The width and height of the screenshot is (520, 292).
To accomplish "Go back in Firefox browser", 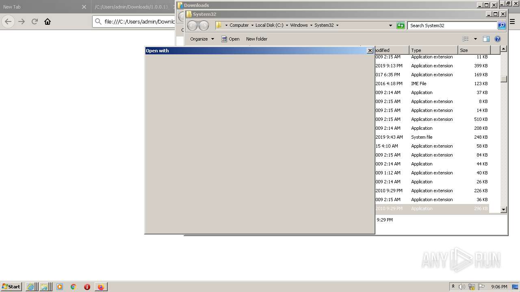I will click(8, 21).
